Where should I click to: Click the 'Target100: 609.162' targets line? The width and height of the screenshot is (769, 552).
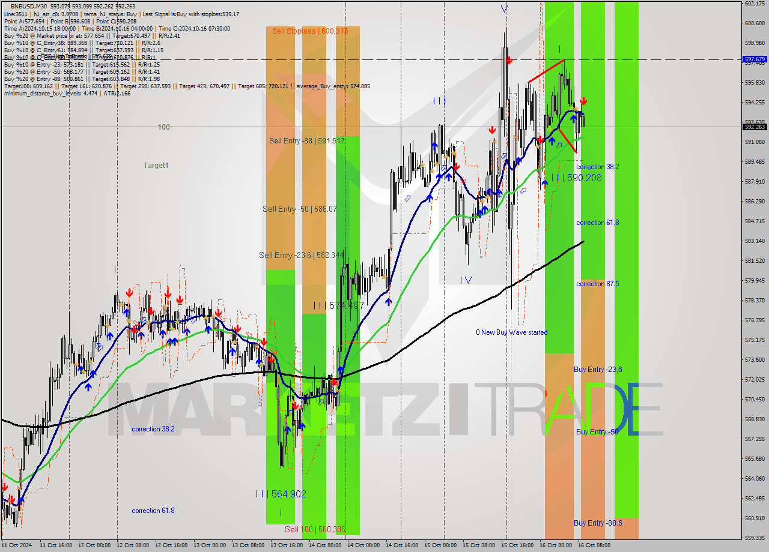(x=187, y=86)
